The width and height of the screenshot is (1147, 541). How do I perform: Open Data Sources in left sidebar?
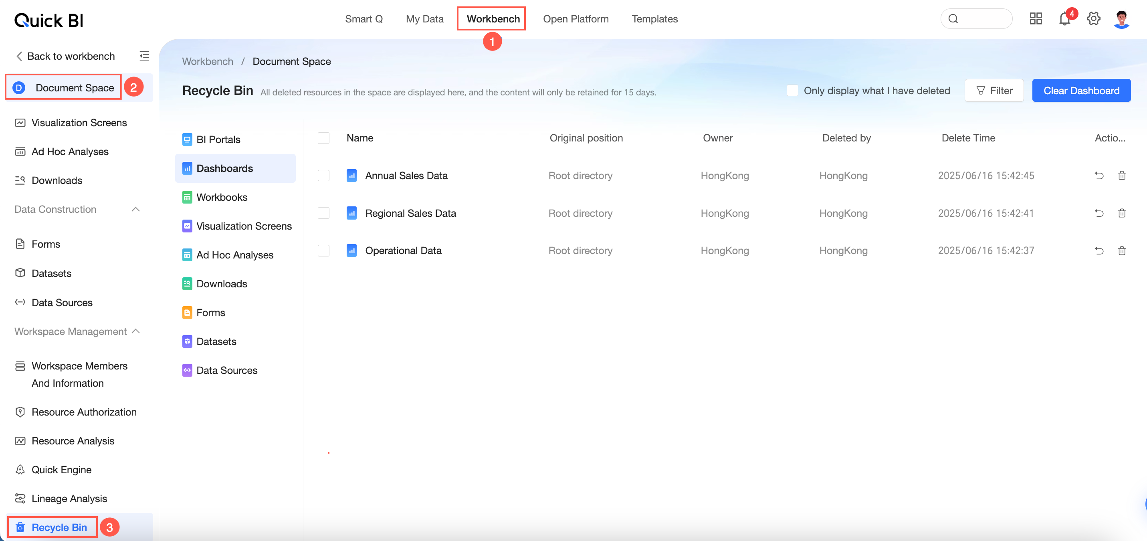[x=62, y=302]
